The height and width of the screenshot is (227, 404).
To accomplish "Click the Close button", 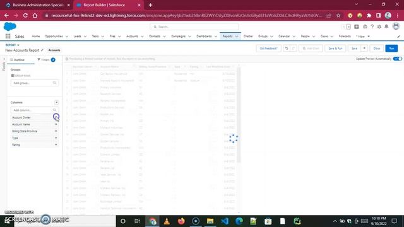I will pyautogui.click(x=376, y=49).
